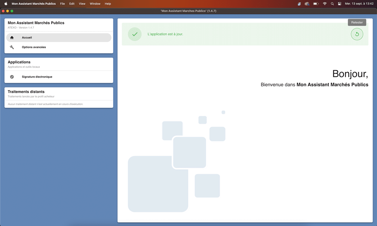This screenshot has height=226, width=377.
Task: Click the cloud sync menu bar icon
Action: 307,4
